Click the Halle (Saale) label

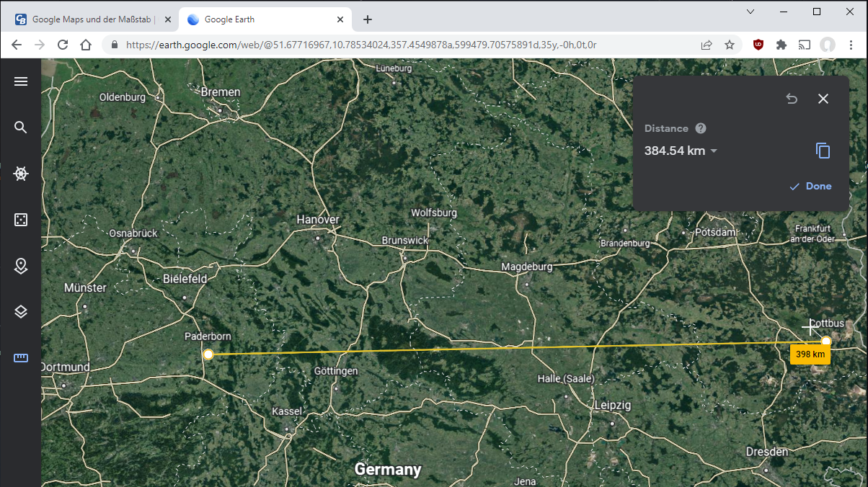[x=566, y=379]
